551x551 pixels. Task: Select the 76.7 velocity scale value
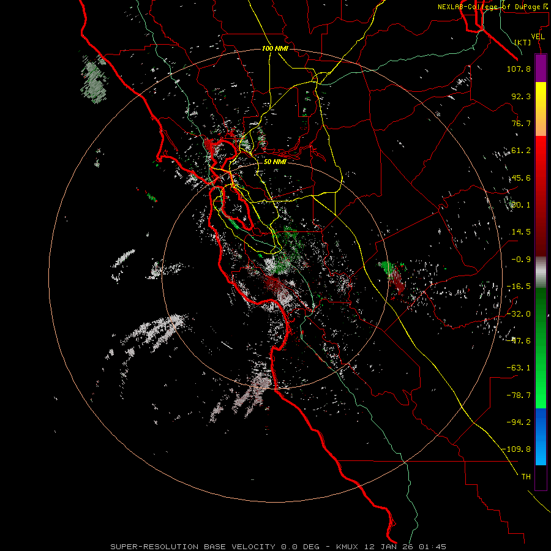pyautogui.click(x=521, y=123)
